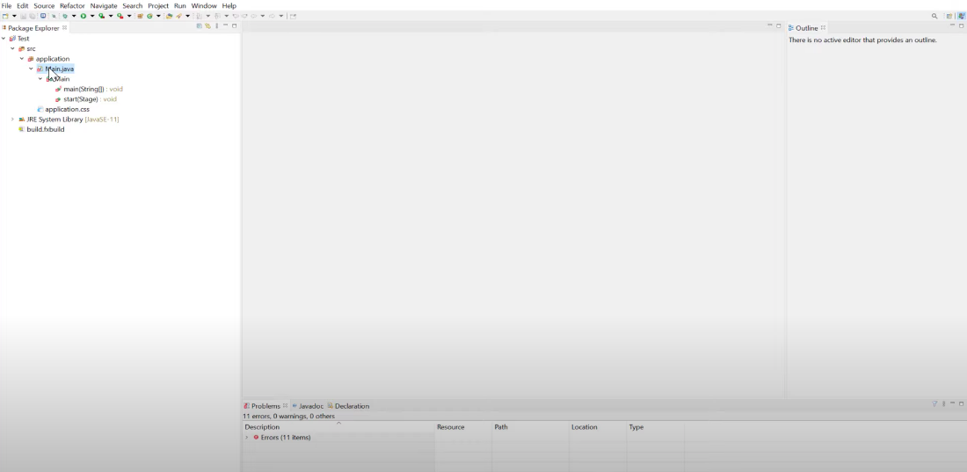Open the Project menu
Screen dimensions: 967x472
[158, 5]
